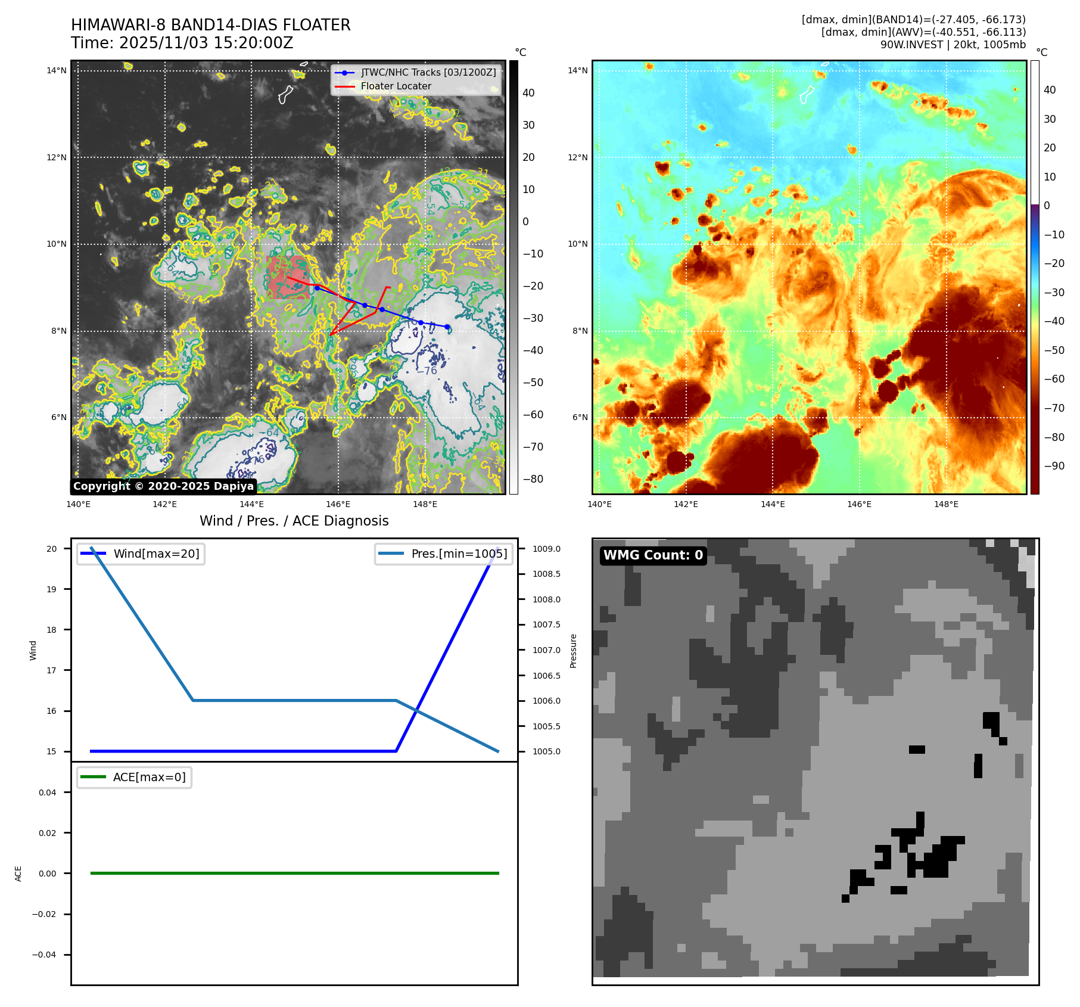Click the Pres.[min=1005] legend swatch

click(391, 554)
